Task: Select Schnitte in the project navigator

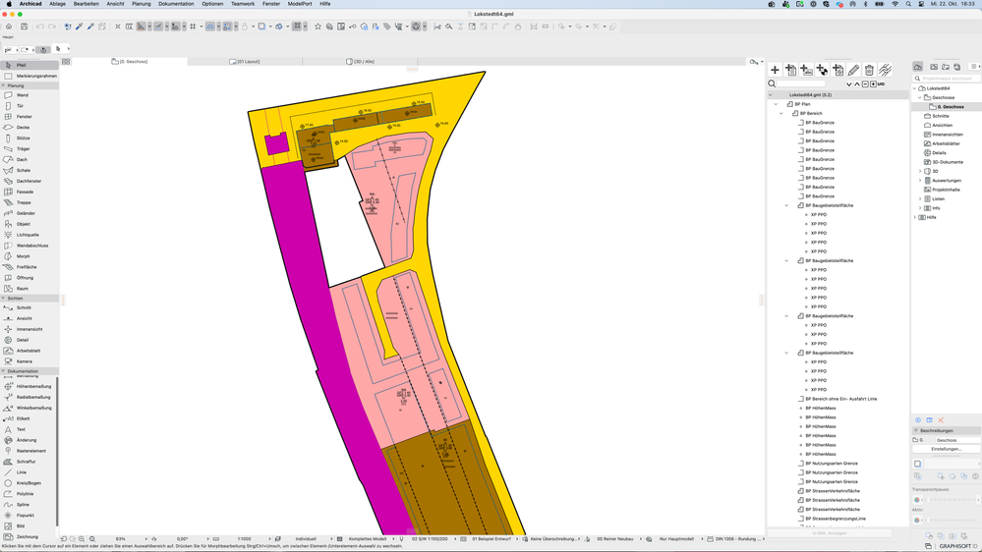Action: pos(940,116)
